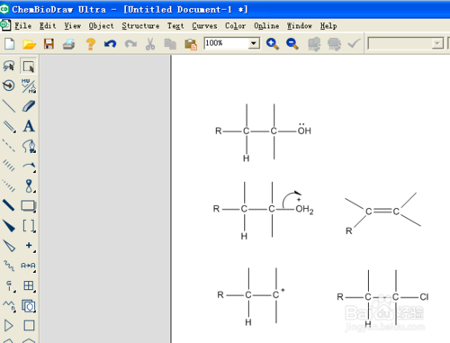Open the Window menu
This screenshot has height=343, width=450.
[300, 26]
